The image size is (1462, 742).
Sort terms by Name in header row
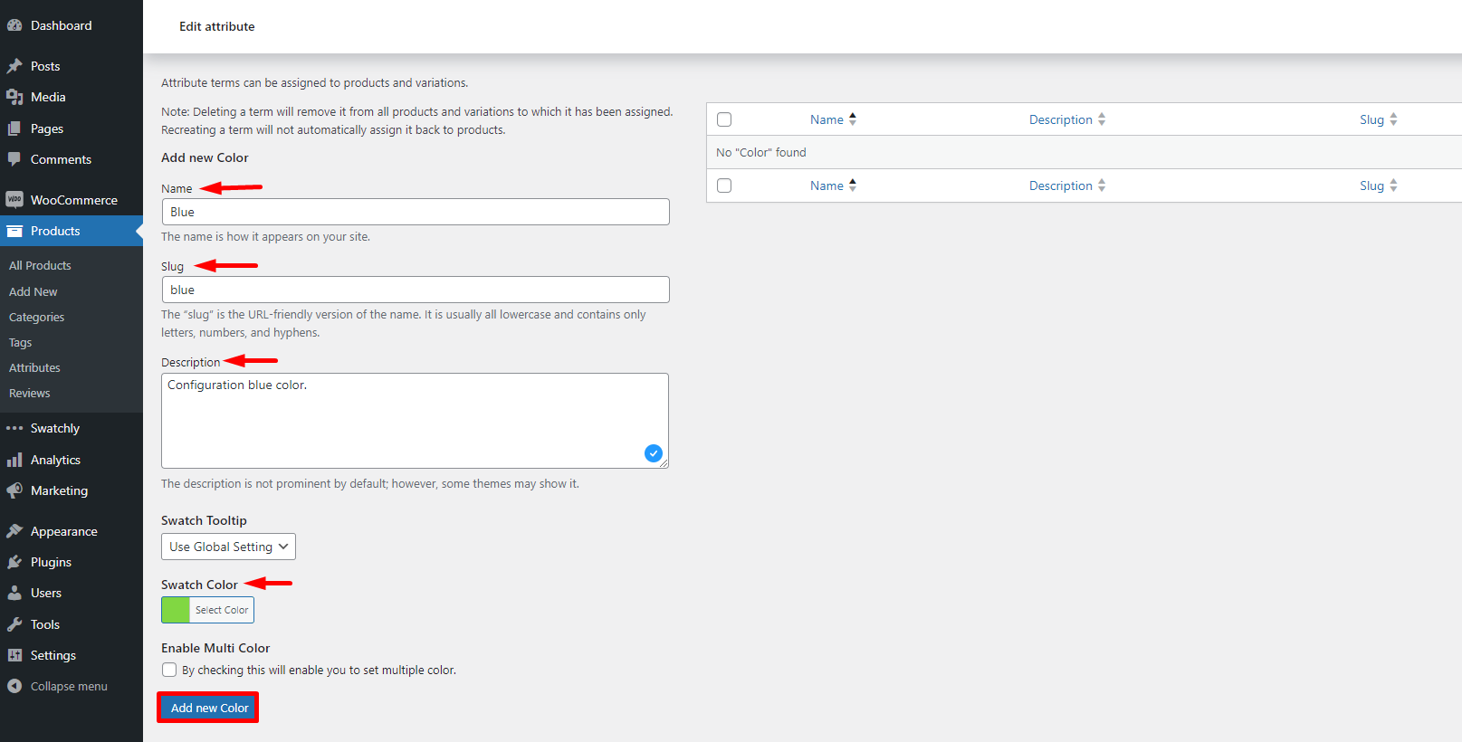(x=827, y=119)
